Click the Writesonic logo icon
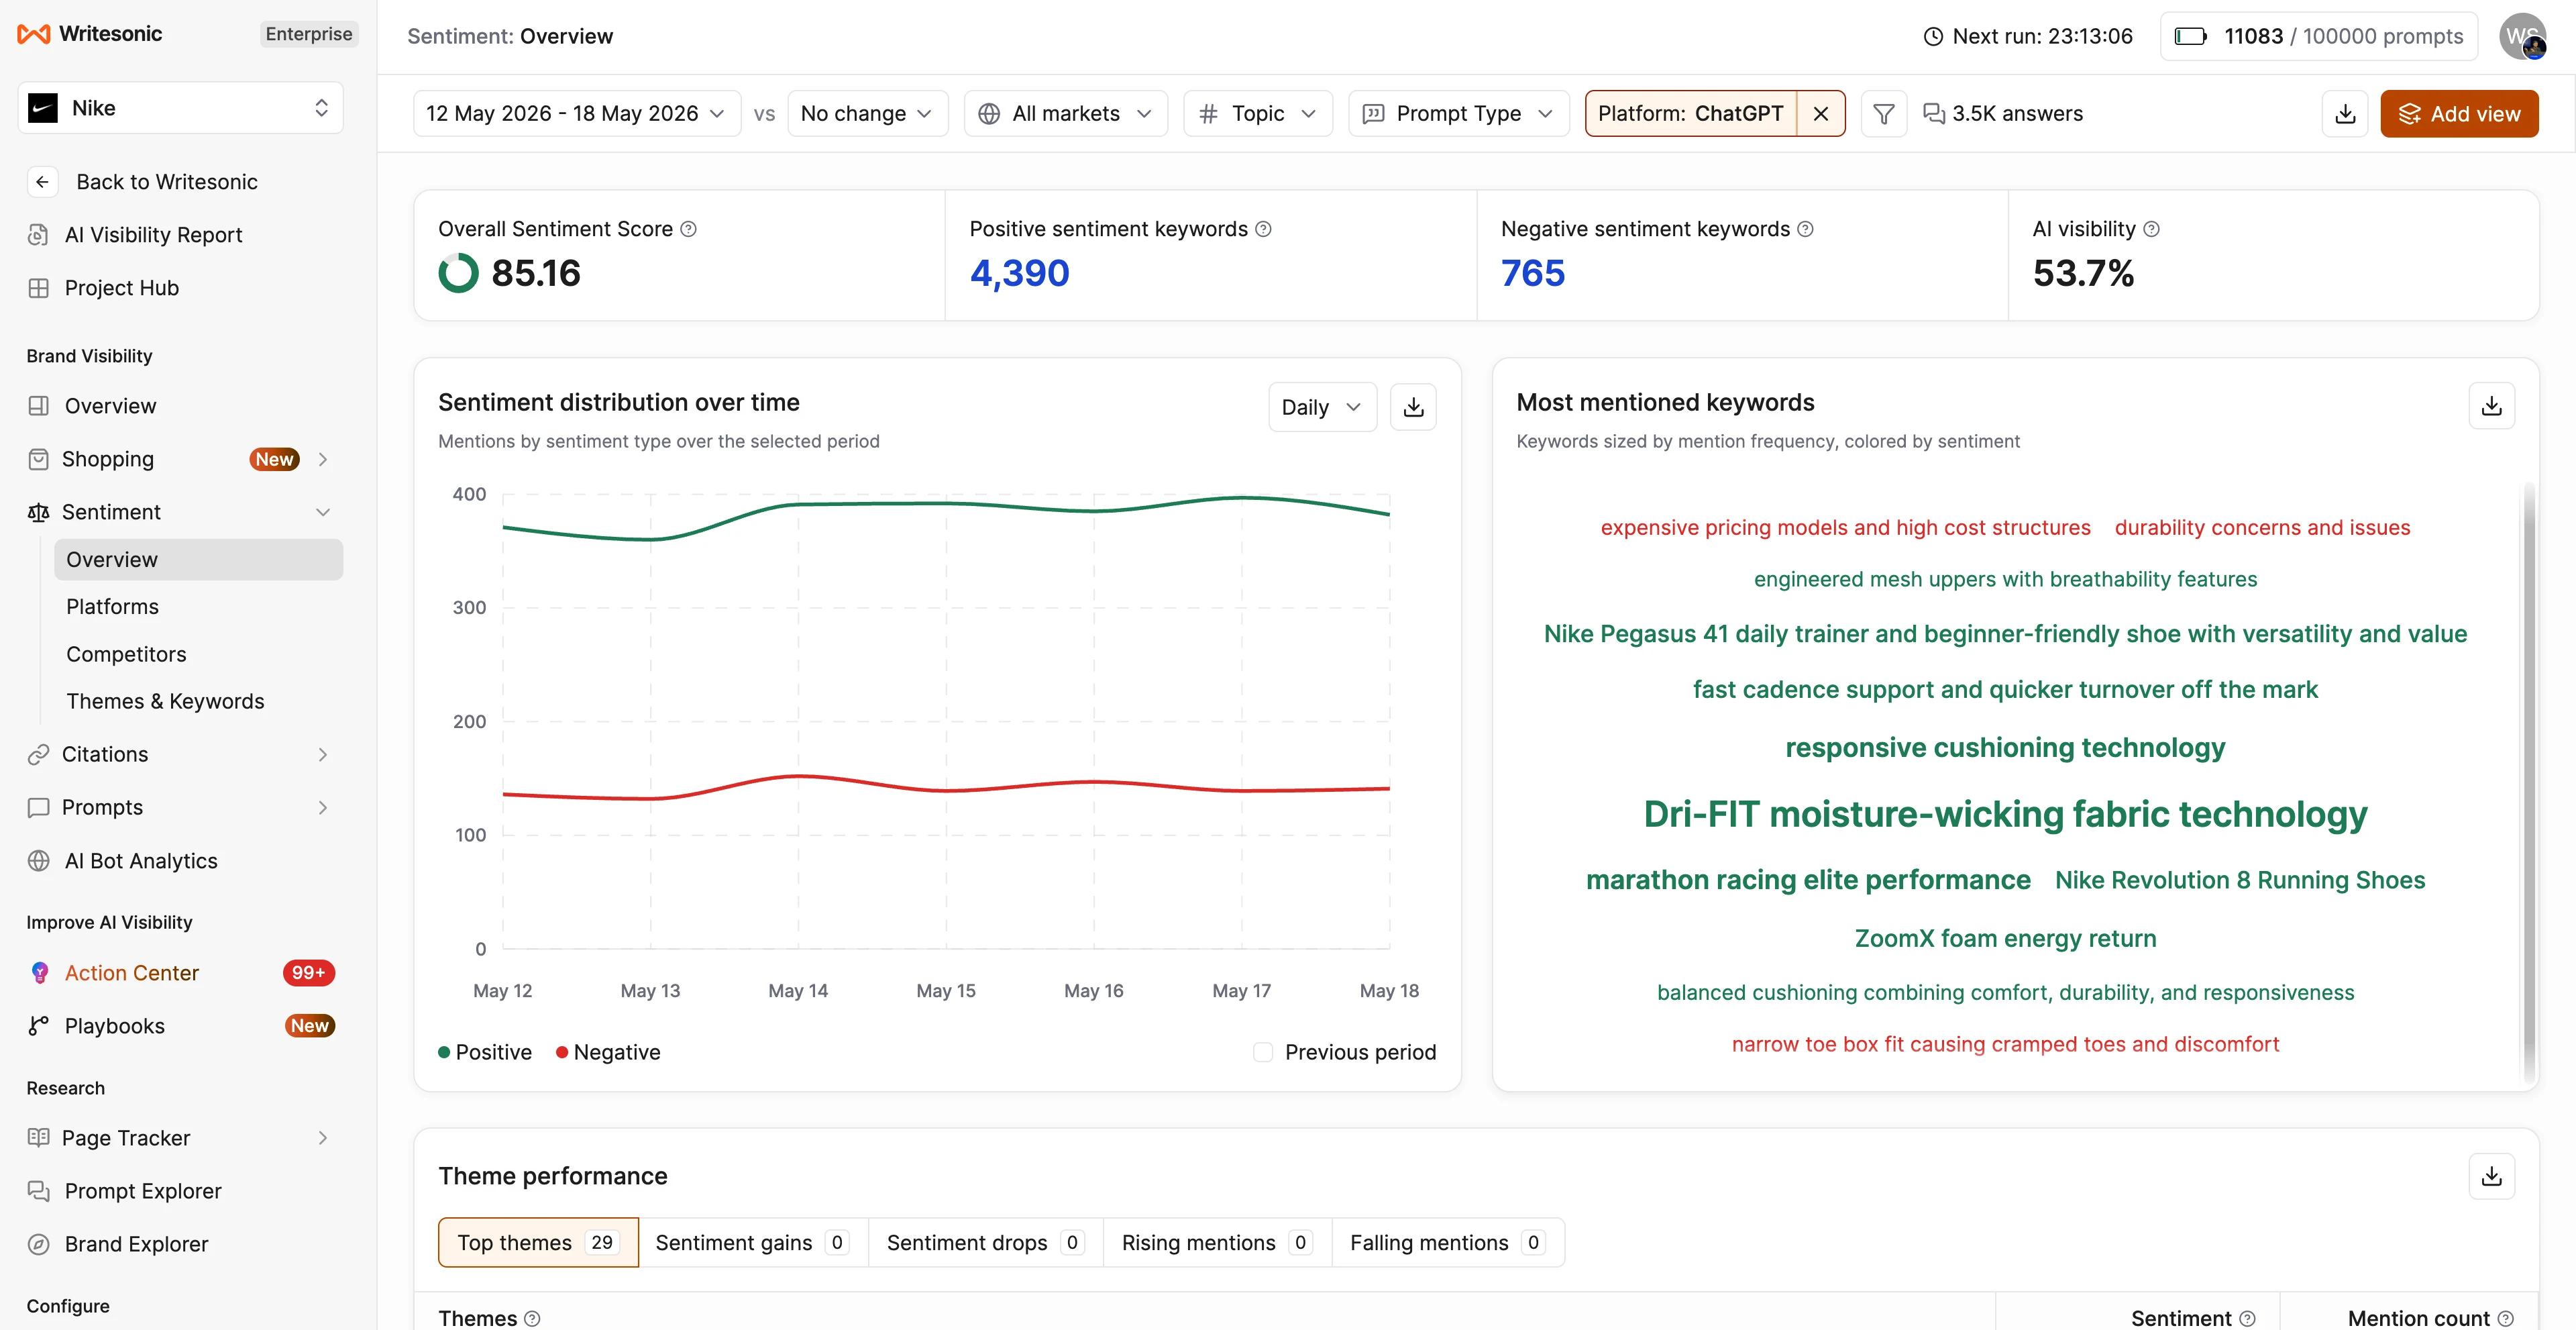This screenshot has height=1330, width=2576. (x=34, y=34)
